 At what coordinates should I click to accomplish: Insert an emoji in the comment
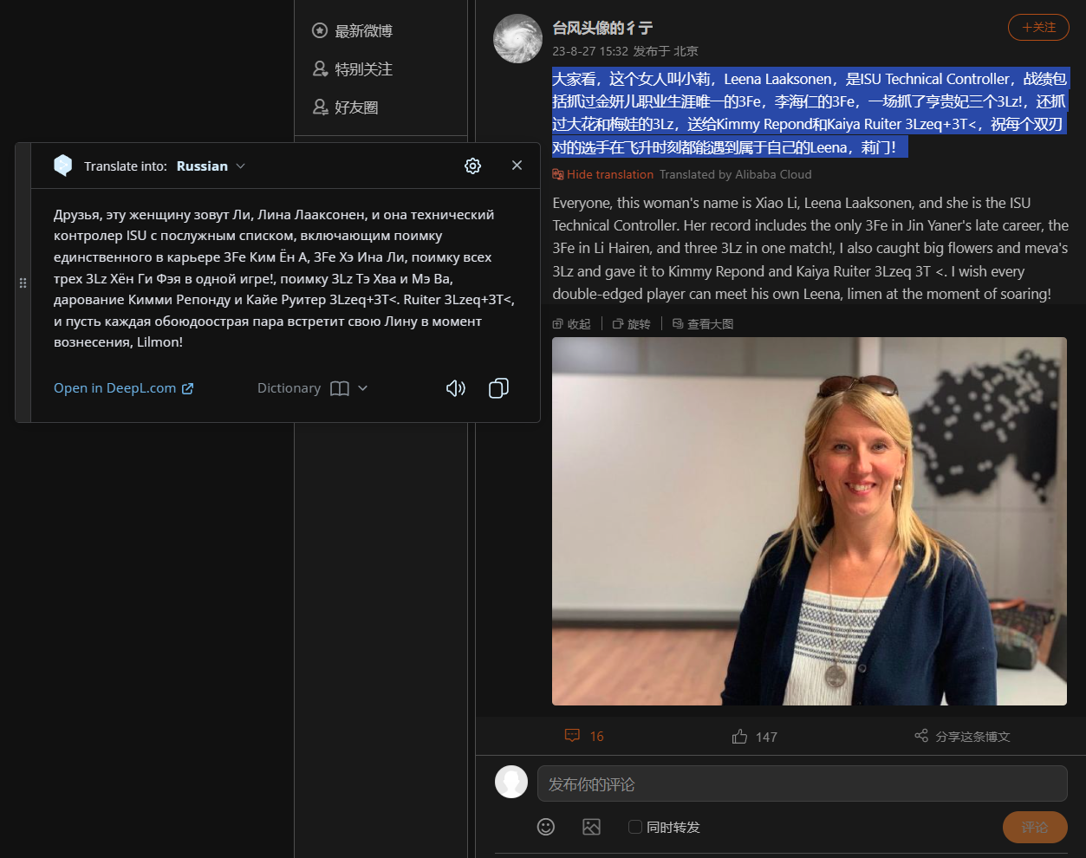coord(546,827)
